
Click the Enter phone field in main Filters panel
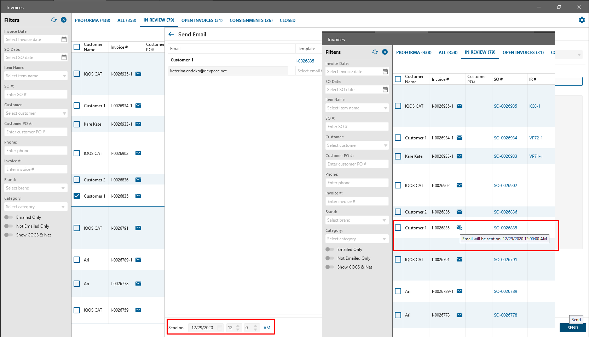tap(36, 151)
